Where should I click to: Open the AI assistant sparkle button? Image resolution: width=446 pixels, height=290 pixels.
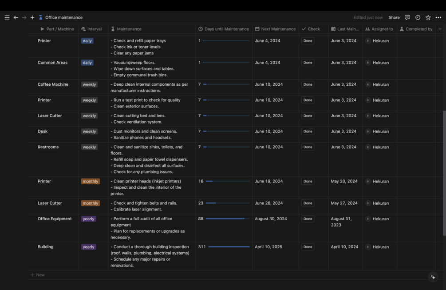pos(433,277)
